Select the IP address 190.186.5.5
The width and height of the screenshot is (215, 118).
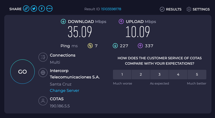[60, 106]
